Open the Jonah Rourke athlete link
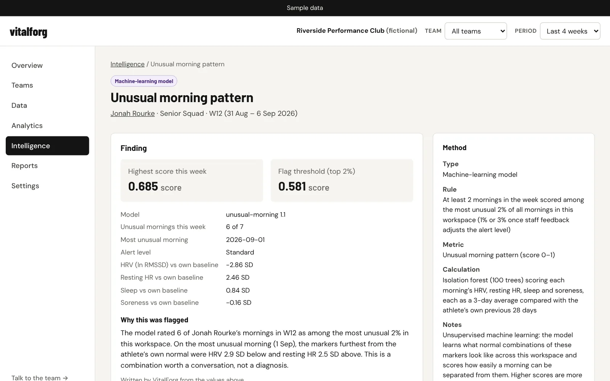The width and height of the screenshot is (610, 381). point(133,114)
